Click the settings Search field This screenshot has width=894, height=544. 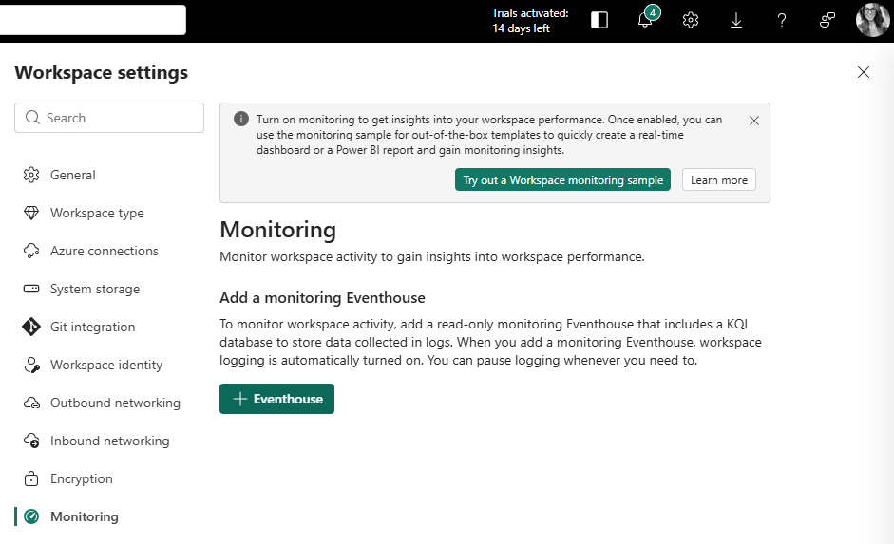point(109,118)
